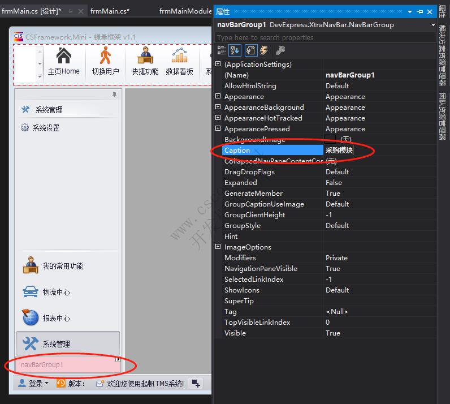The height and width of the screenshot is (404, 450).
Task: Click the 快捷功能 desk person icon
Action: (x=145, y=55)
